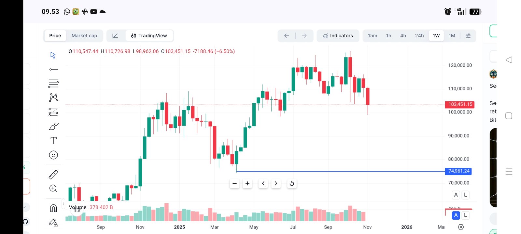Click the time axis settings gear
The height and width of the screenshot is (234, 521).
click(461, 227)
